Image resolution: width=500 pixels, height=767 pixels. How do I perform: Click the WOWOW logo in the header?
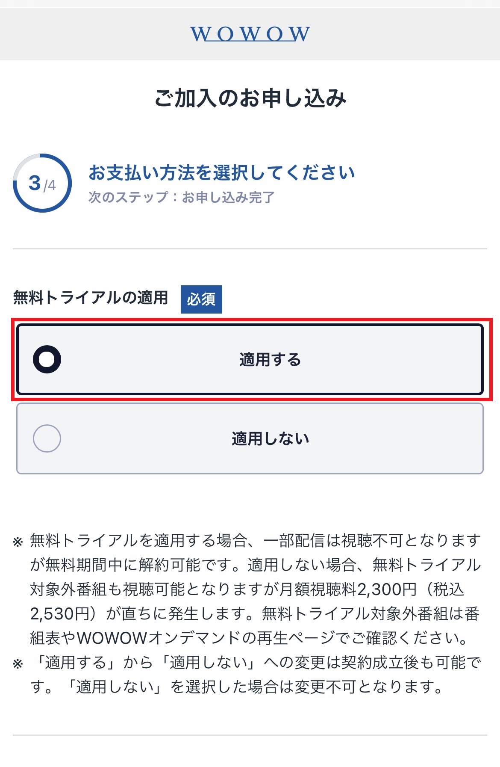tap(250, 34)
